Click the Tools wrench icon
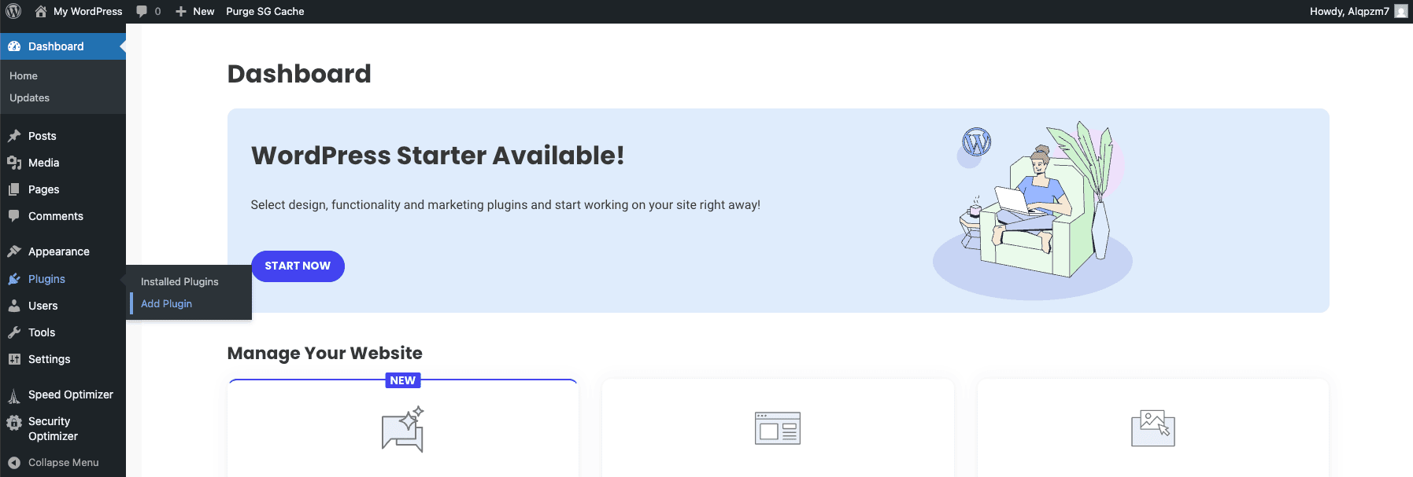This screenshot has width=1413, height=477. (14, 332)
